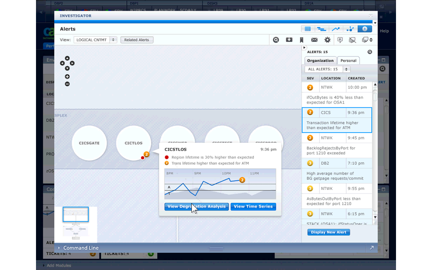
Task: Click the Command Line bar center grip handle
Action: tap(216, 248)
